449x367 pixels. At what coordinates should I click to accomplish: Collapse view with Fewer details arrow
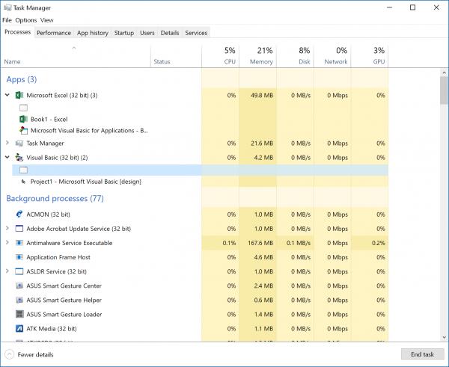9,354
